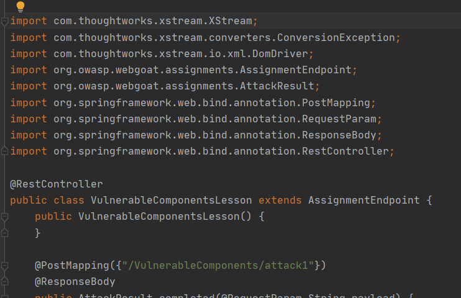Click AssignmentEndpoint superclass after extends

tap(363, 201)
